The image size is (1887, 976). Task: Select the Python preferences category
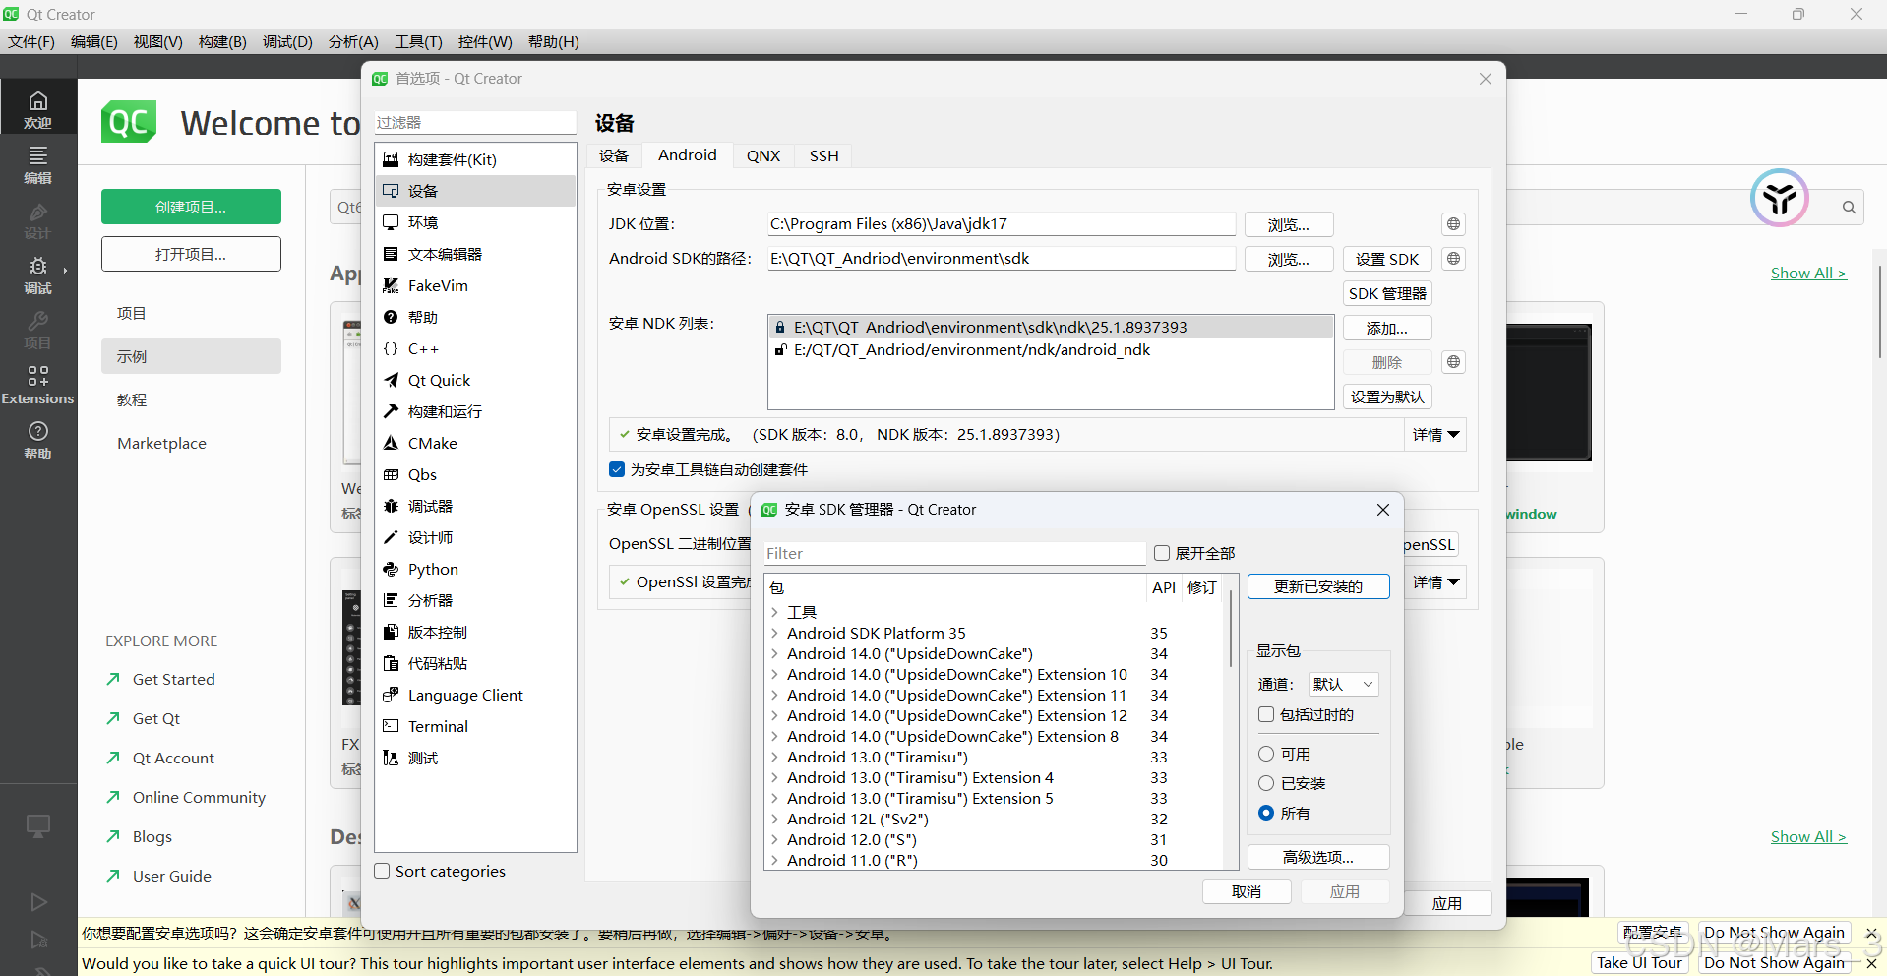click(475, 569)
